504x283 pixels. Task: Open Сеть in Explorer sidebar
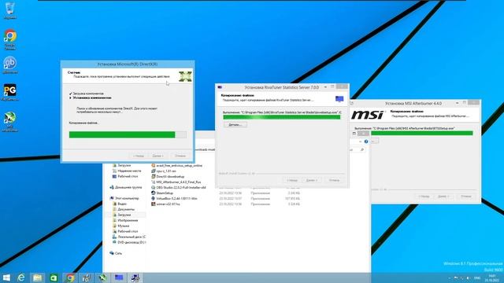116,253
